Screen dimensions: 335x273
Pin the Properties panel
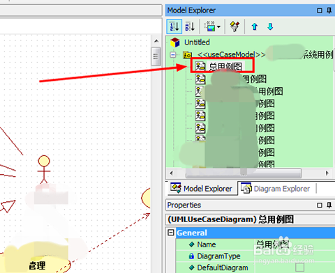(x=329, y=205)
